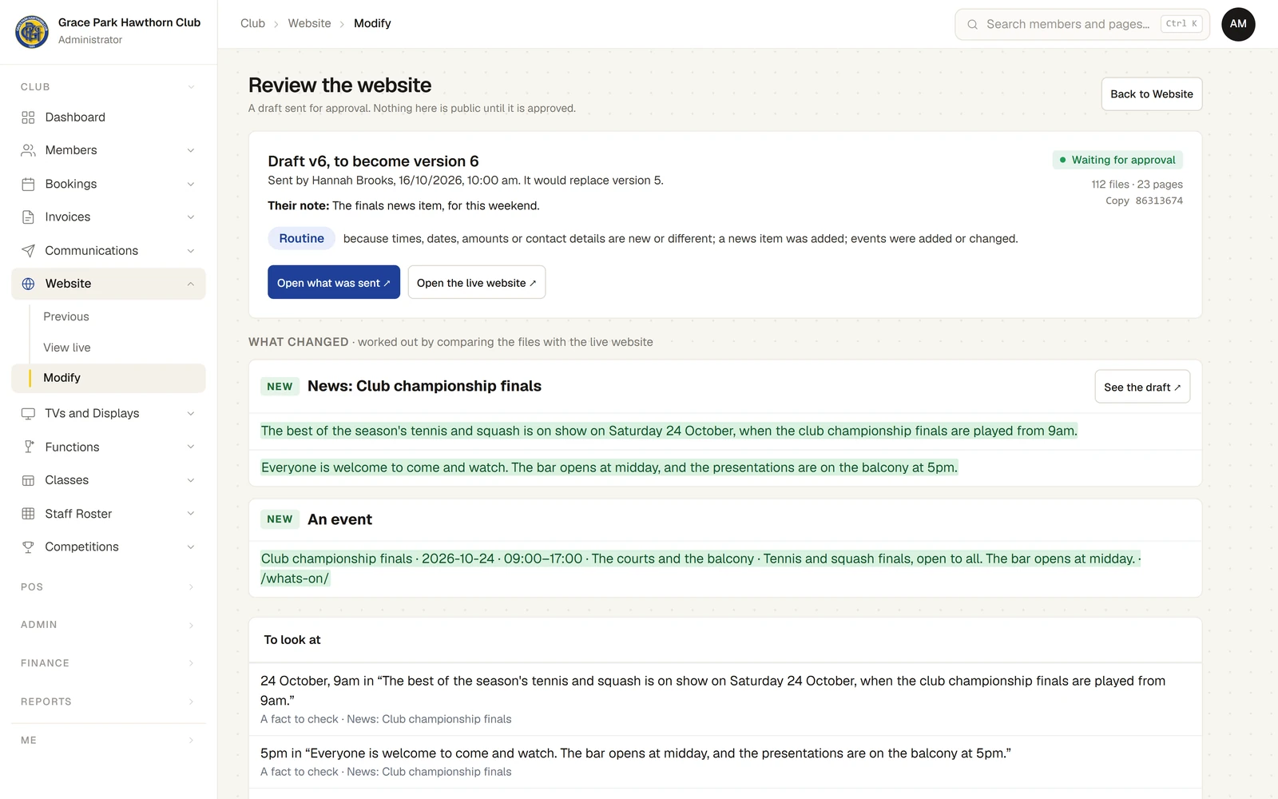Expand the Communications submenu chevron

(191, 251)
